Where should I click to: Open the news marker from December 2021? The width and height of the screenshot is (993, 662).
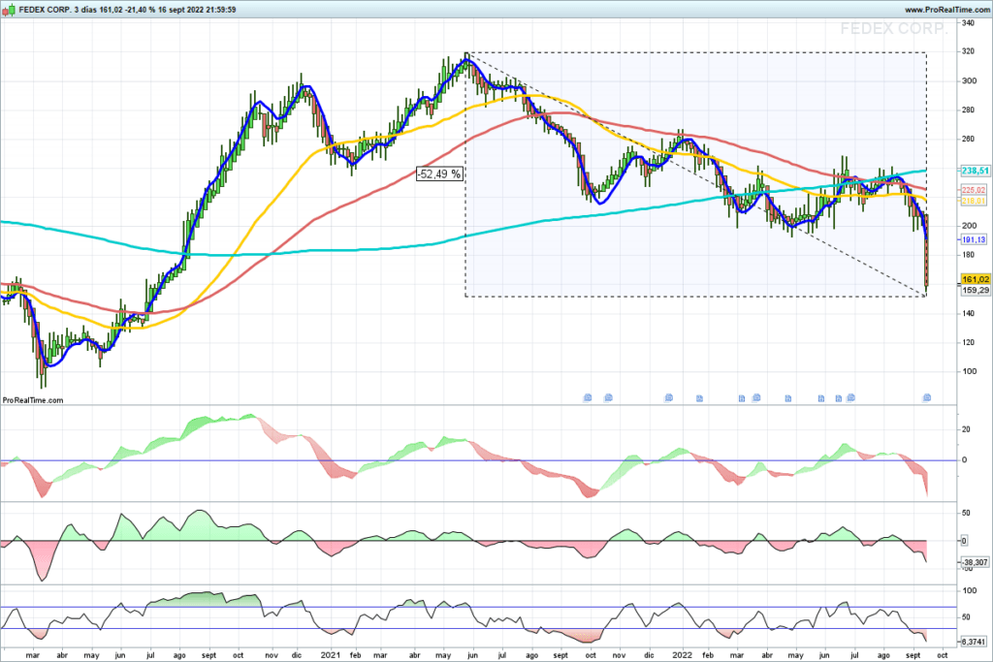point(669,397)
